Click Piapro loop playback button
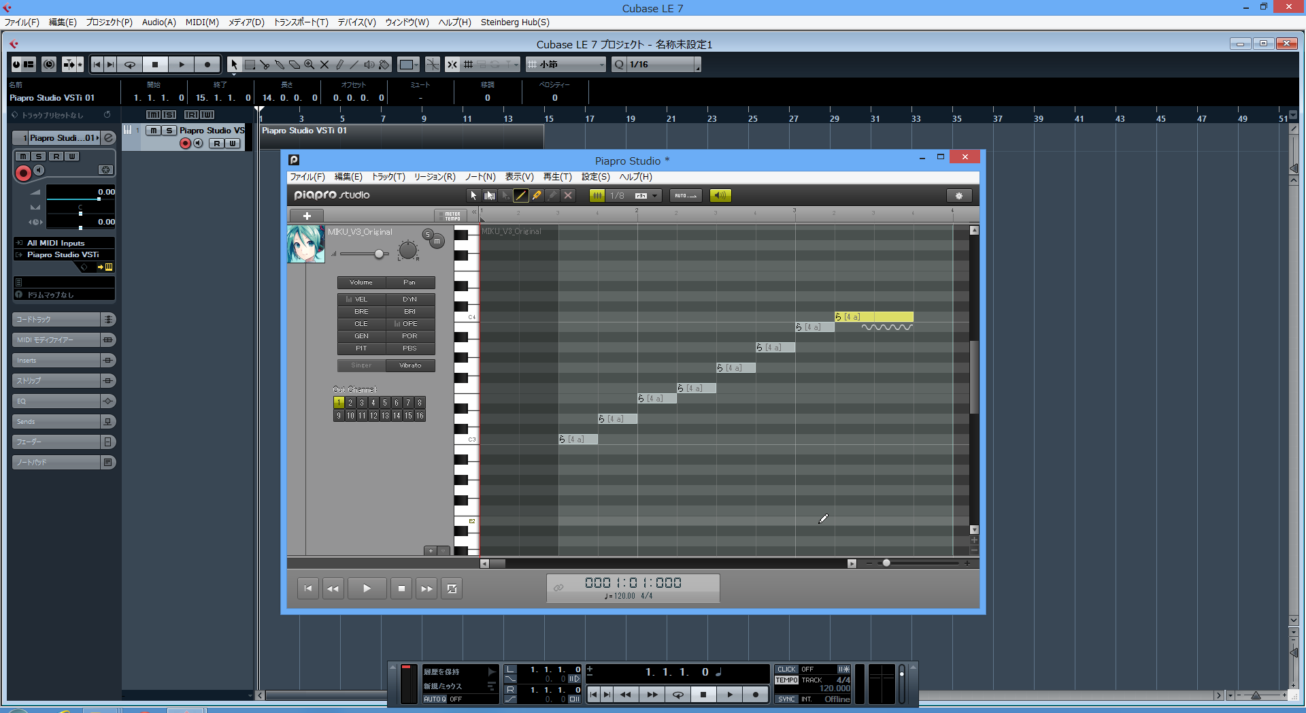Image resolution: width=1306 pixels, height=713 pixels. click(452, 588)
